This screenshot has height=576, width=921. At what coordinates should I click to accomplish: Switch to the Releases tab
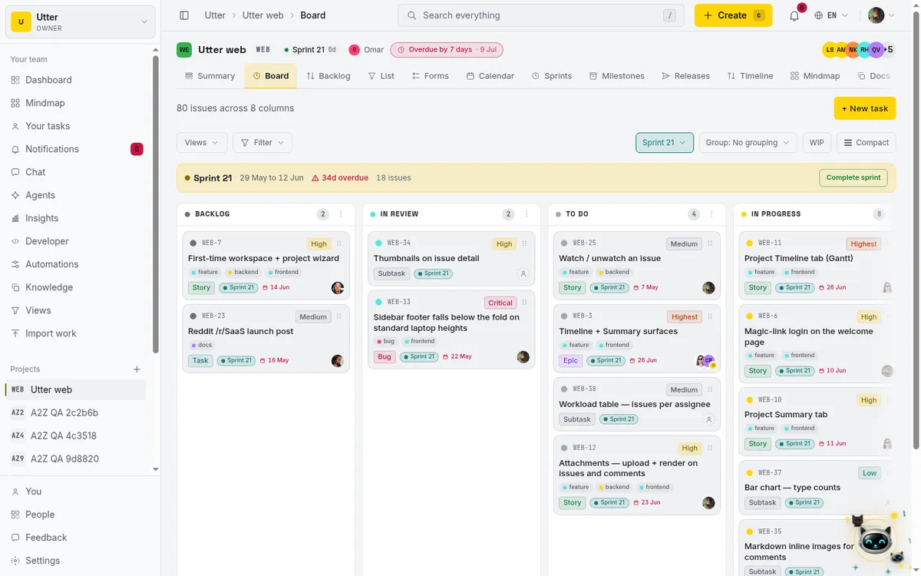(x=685, y=76)
